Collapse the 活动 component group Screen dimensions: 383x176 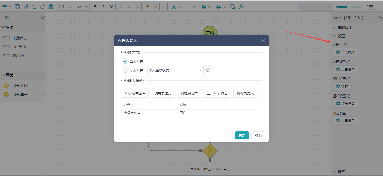[x=3, y=27]
